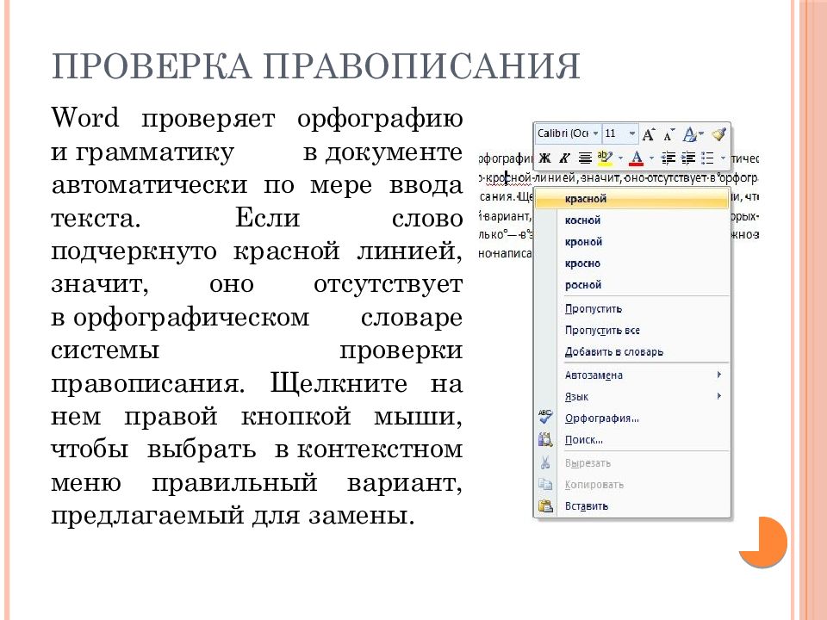Click the increase indent icon
Screen dimensions: 827x620
tap(687, 158)
